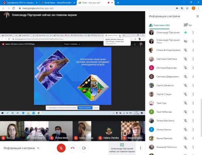Click muted mic icon for Тетяна Мазохета
Screen dimensions: 202x155
pos(185,120)
